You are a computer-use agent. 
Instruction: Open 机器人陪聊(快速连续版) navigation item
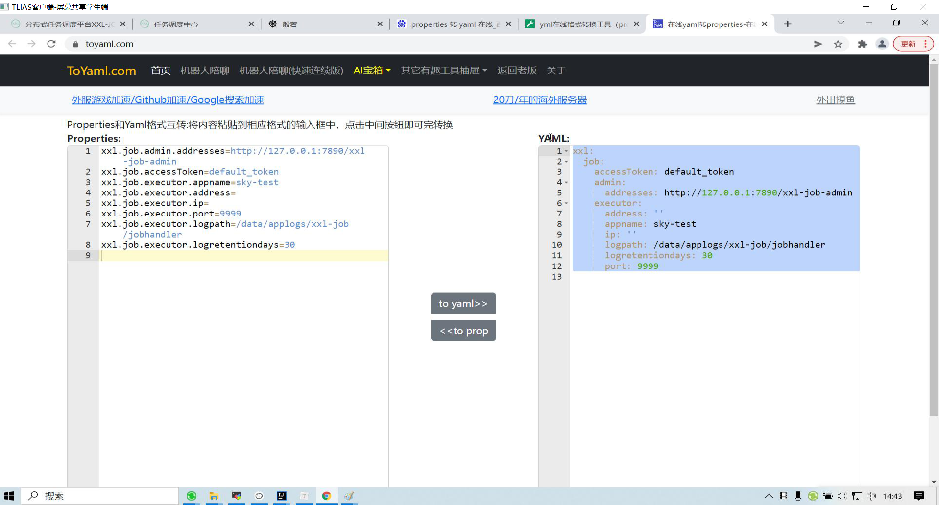coord(291,71)
